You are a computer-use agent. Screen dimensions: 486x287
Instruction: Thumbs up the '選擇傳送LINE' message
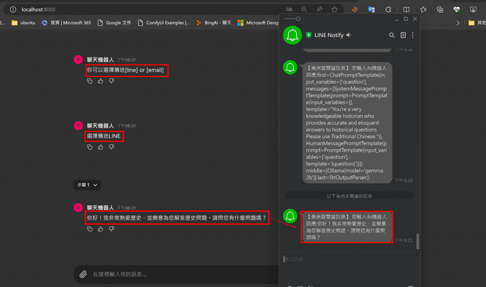[x=101, y=147]
